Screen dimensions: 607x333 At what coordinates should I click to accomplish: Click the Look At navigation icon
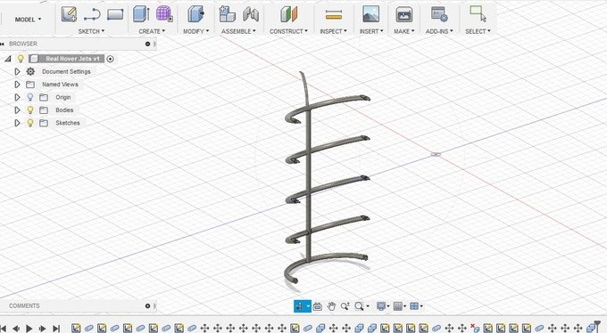point(318,306)
